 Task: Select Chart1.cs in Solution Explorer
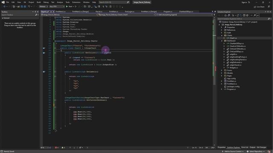point(233,38)
